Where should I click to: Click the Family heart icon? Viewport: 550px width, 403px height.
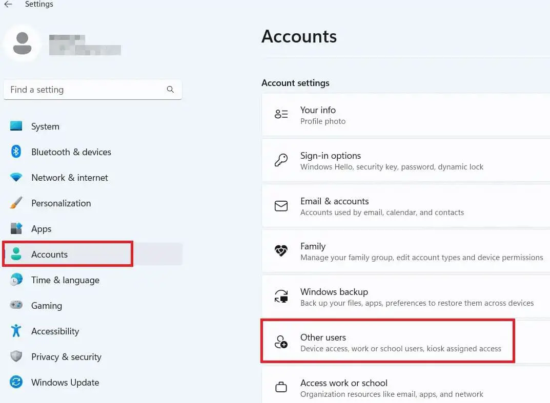281,251
